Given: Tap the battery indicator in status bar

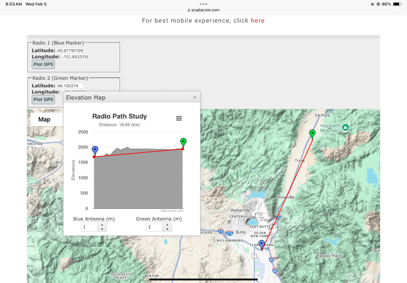Looking at the screenshot, I should pyautogui.click(x=396, y=4).
